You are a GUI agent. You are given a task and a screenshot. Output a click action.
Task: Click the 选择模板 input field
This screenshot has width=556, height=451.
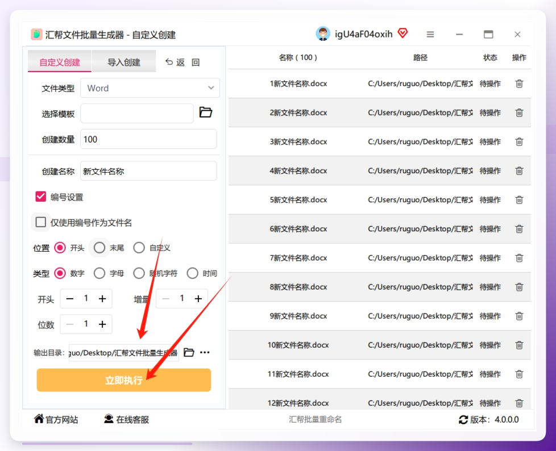137,114
